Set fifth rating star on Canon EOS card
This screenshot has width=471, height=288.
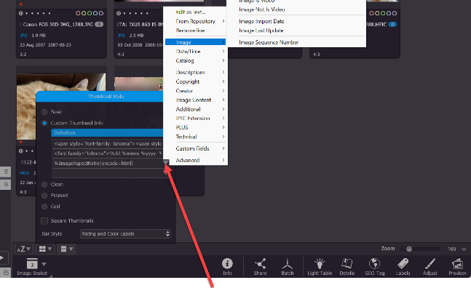(x=50, y=13)
